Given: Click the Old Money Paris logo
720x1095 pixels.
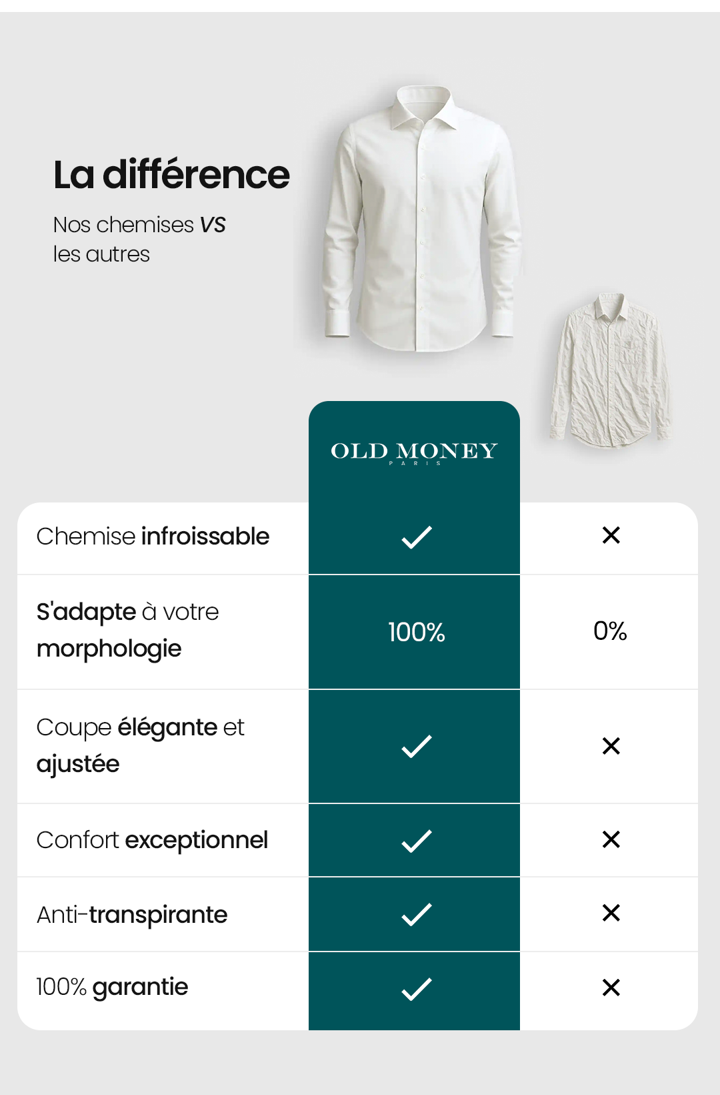Looking at the screenshot, I should [x=414, y=452].
